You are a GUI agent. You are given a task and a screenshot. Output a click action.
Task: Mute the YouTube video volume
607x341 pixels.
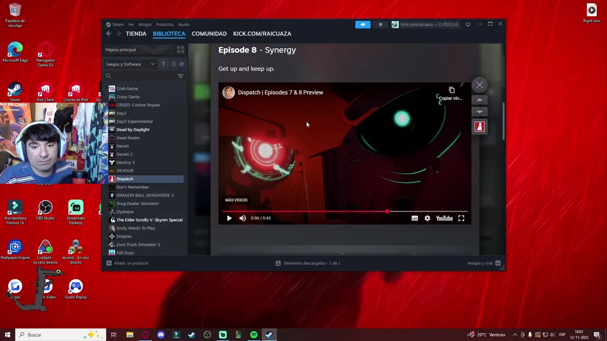242,218
